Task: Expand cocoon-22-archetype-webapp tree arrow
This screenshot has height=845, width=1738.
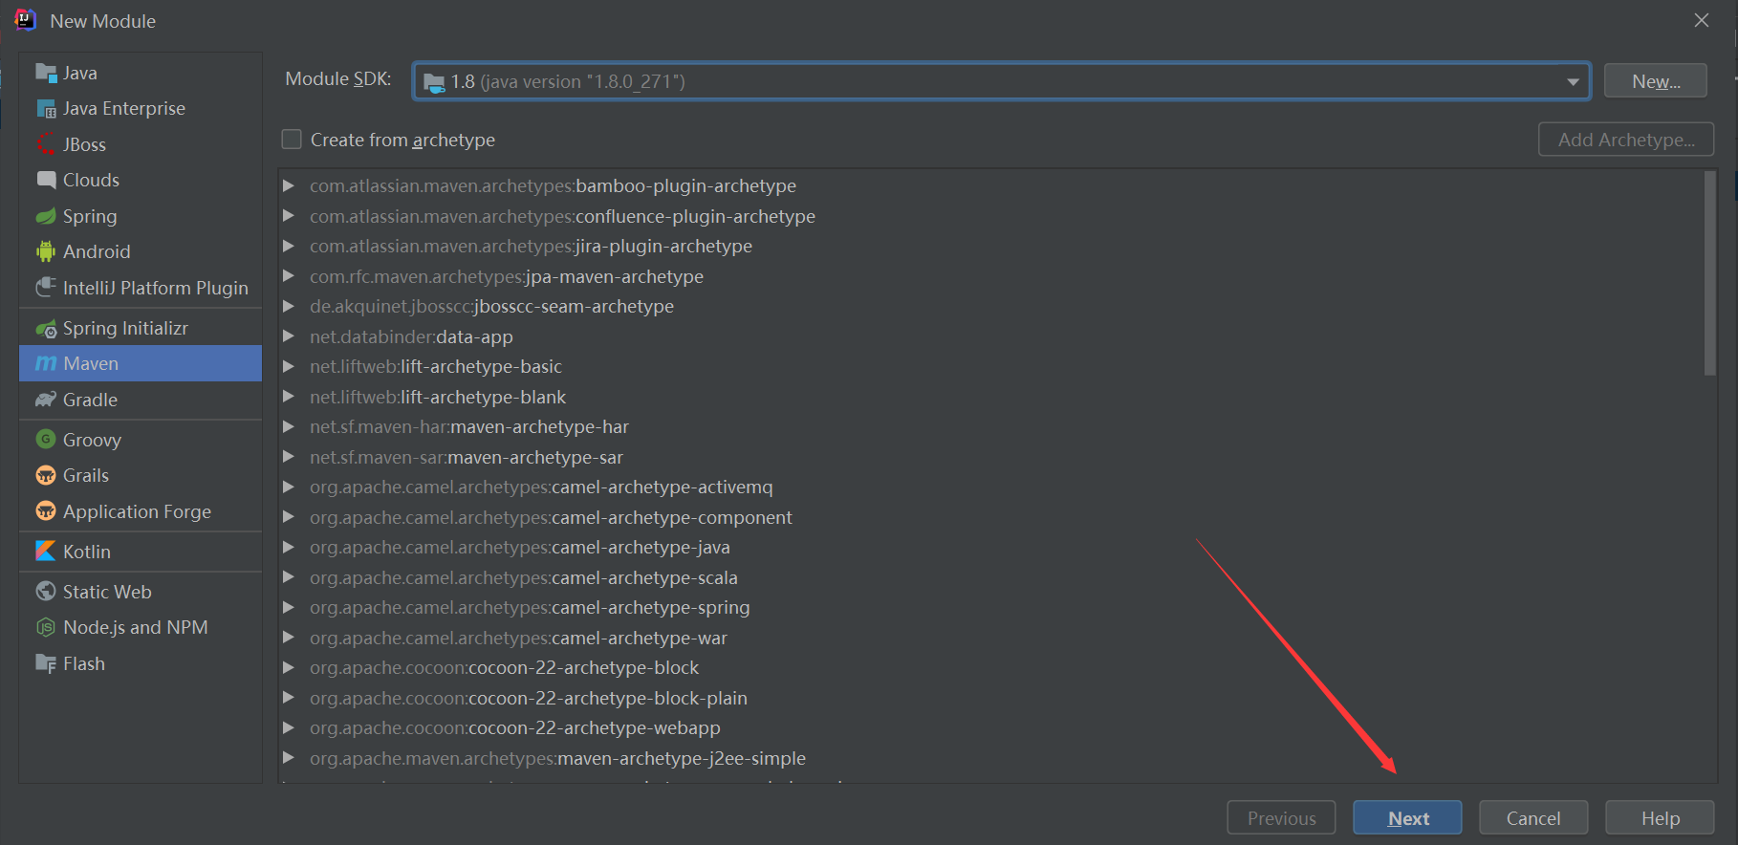Action: click(x=289, y=727)
